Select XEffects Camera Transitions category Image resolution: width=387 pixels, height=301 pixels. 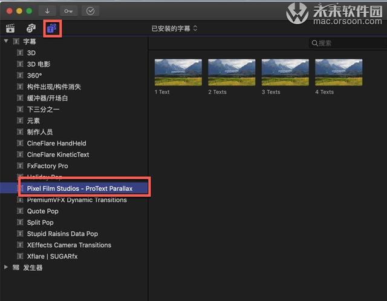point(69,245)
